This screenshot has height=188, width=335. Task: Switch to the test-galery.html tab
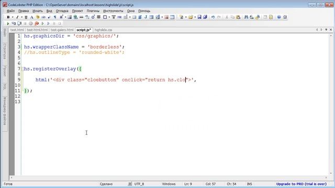(62, 30)
